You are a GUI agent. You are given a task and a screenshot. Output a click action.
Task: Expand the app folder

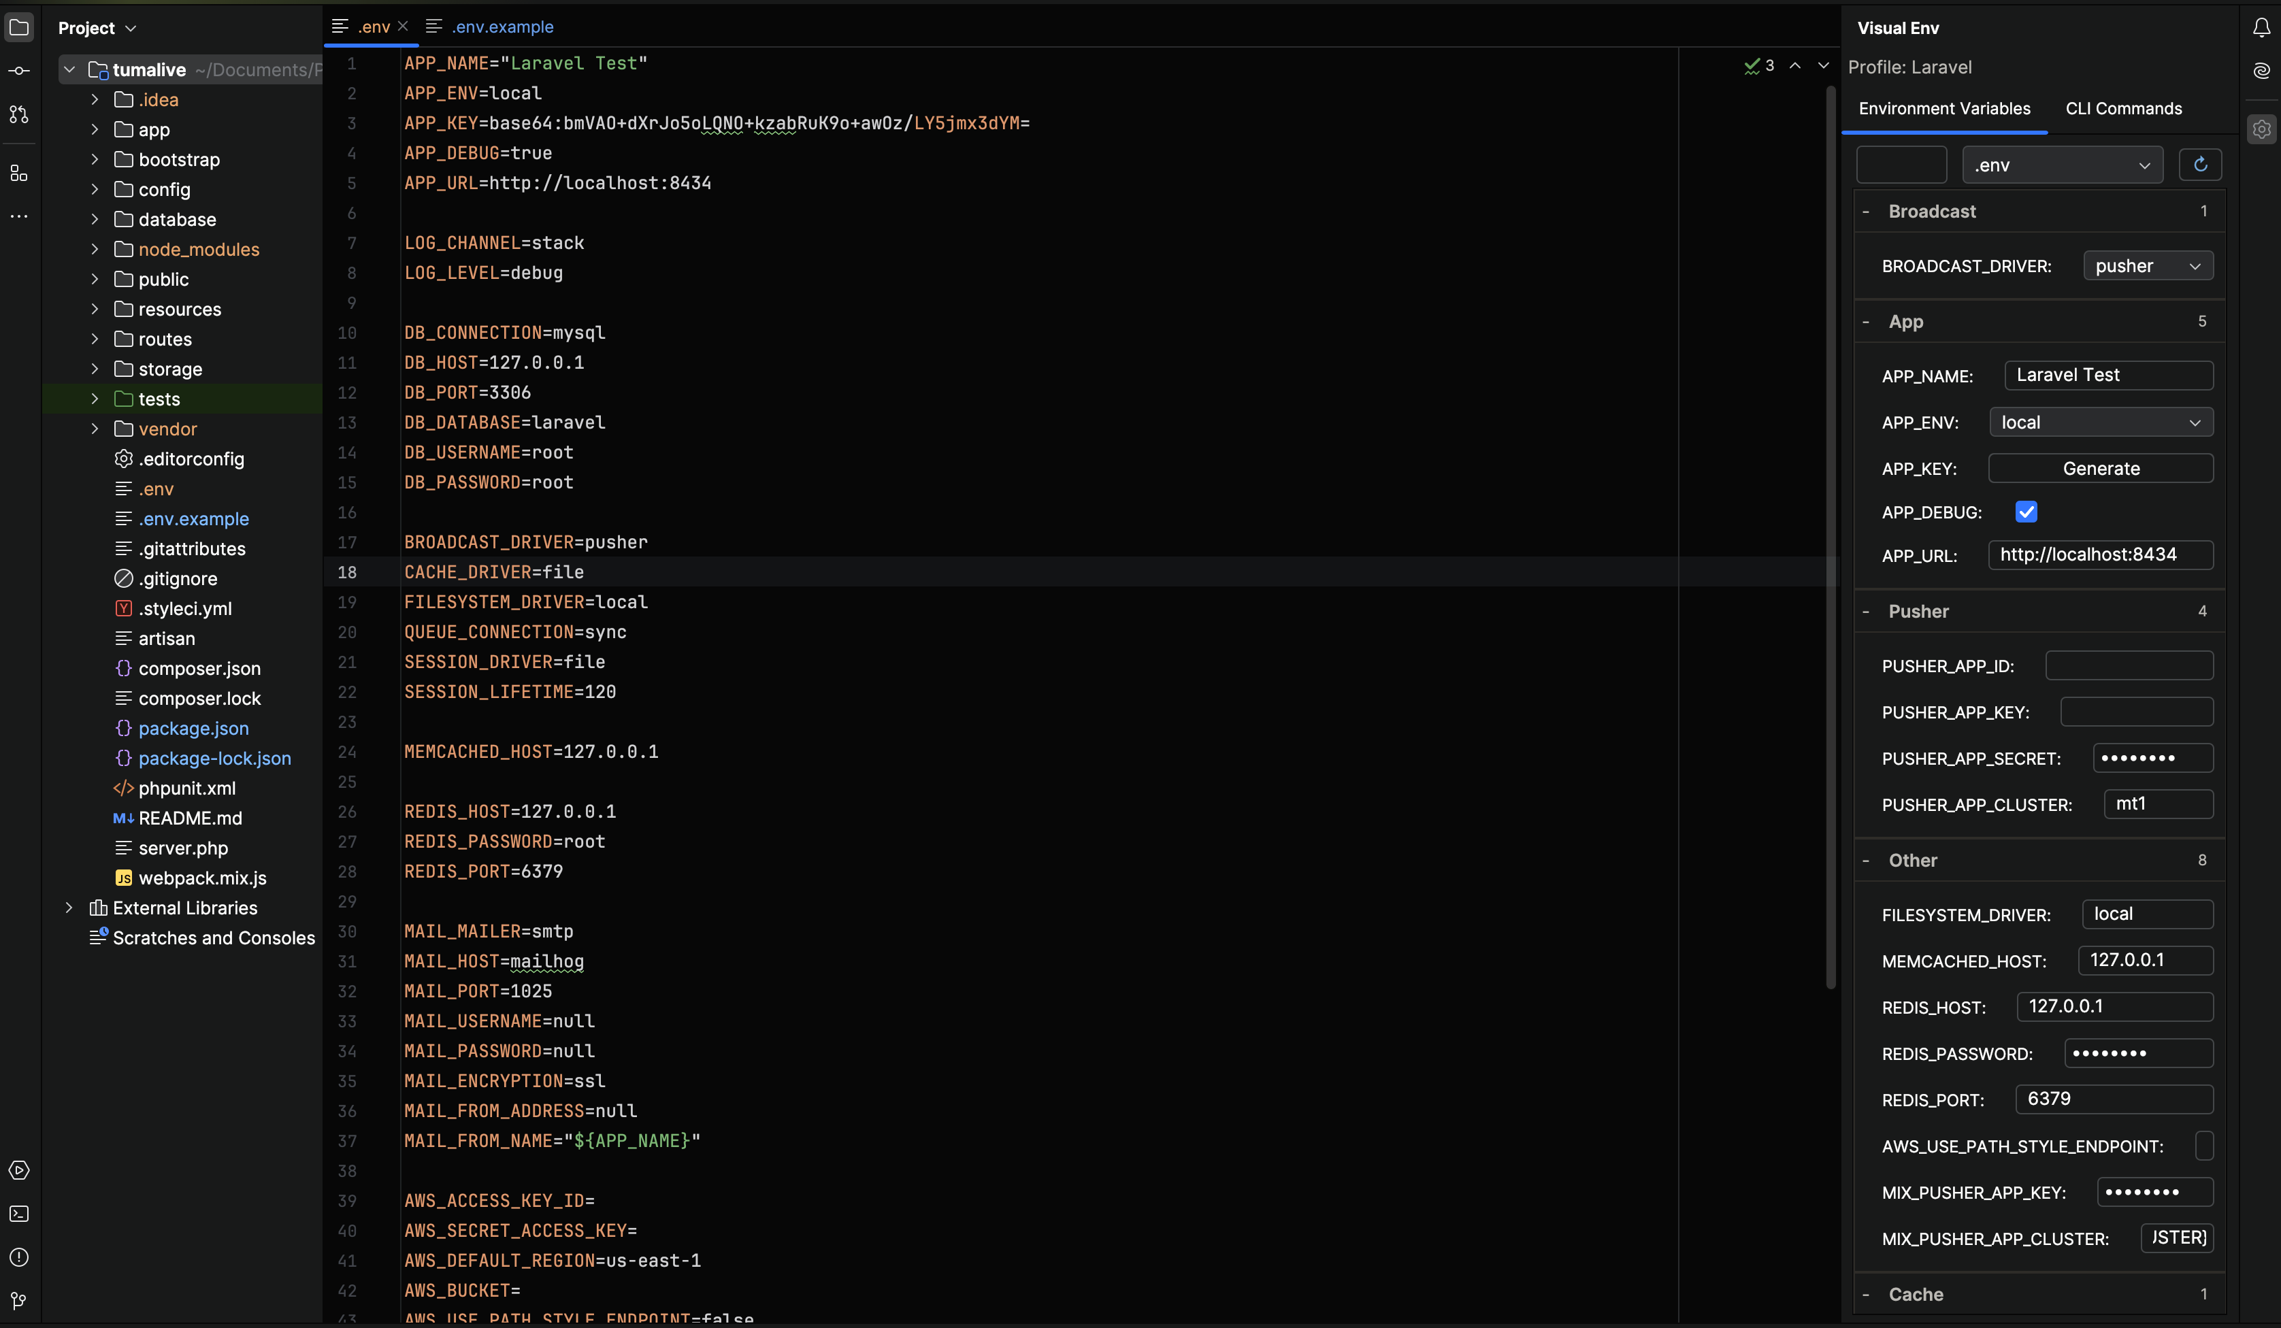click(x=94, y=129)
